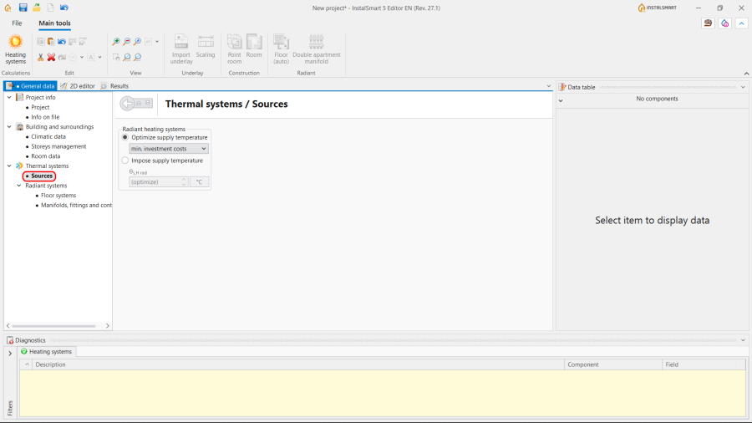The height and width of the screenshot is (423, 752).
Task: Click the blue Undo icon in Edit group
Action: (61, 42)
